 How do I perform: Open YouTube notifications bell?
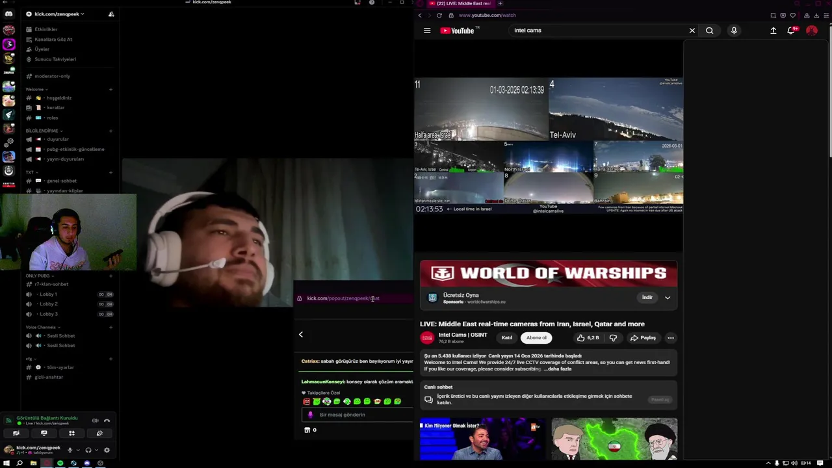[791, 31]
